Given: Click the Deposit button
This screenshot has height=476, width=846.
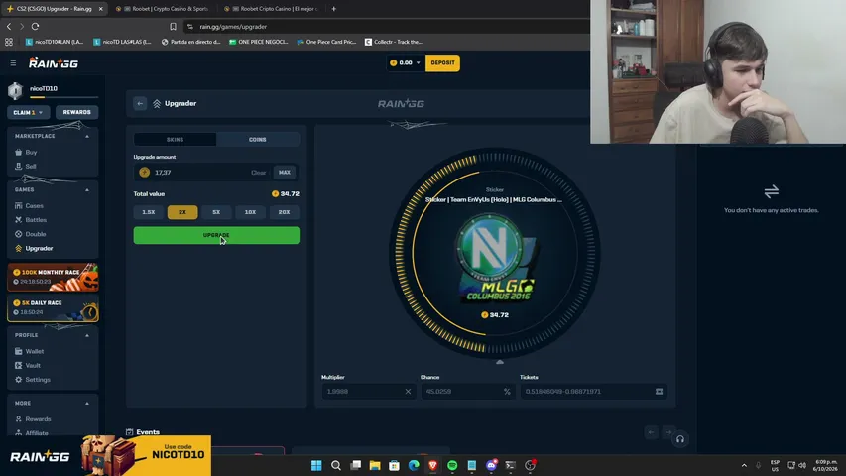Looking at the screenshot, I should point(442,63).
